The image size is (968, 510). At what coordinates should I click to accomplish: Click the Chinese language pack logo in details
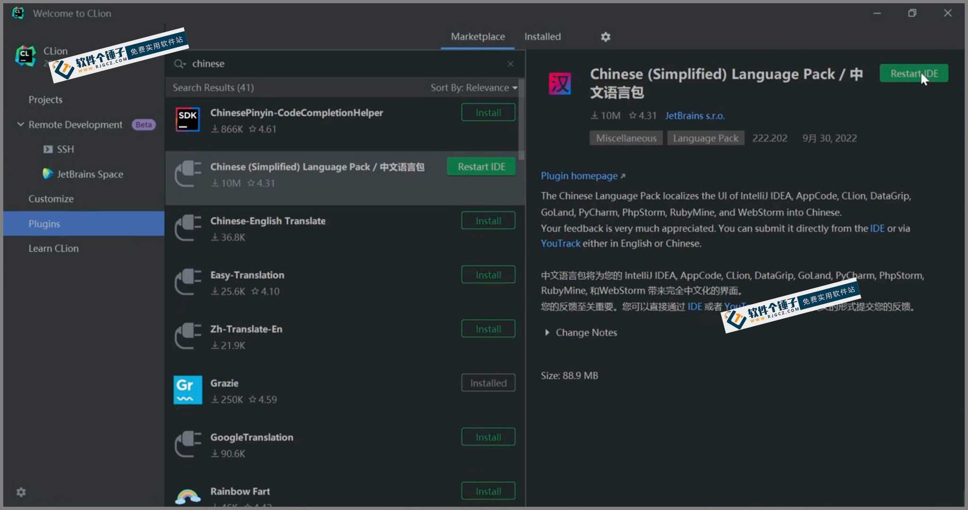[x=560, y=83]
